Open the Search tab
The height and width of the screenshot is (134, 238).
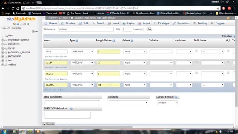click(98, 23)
